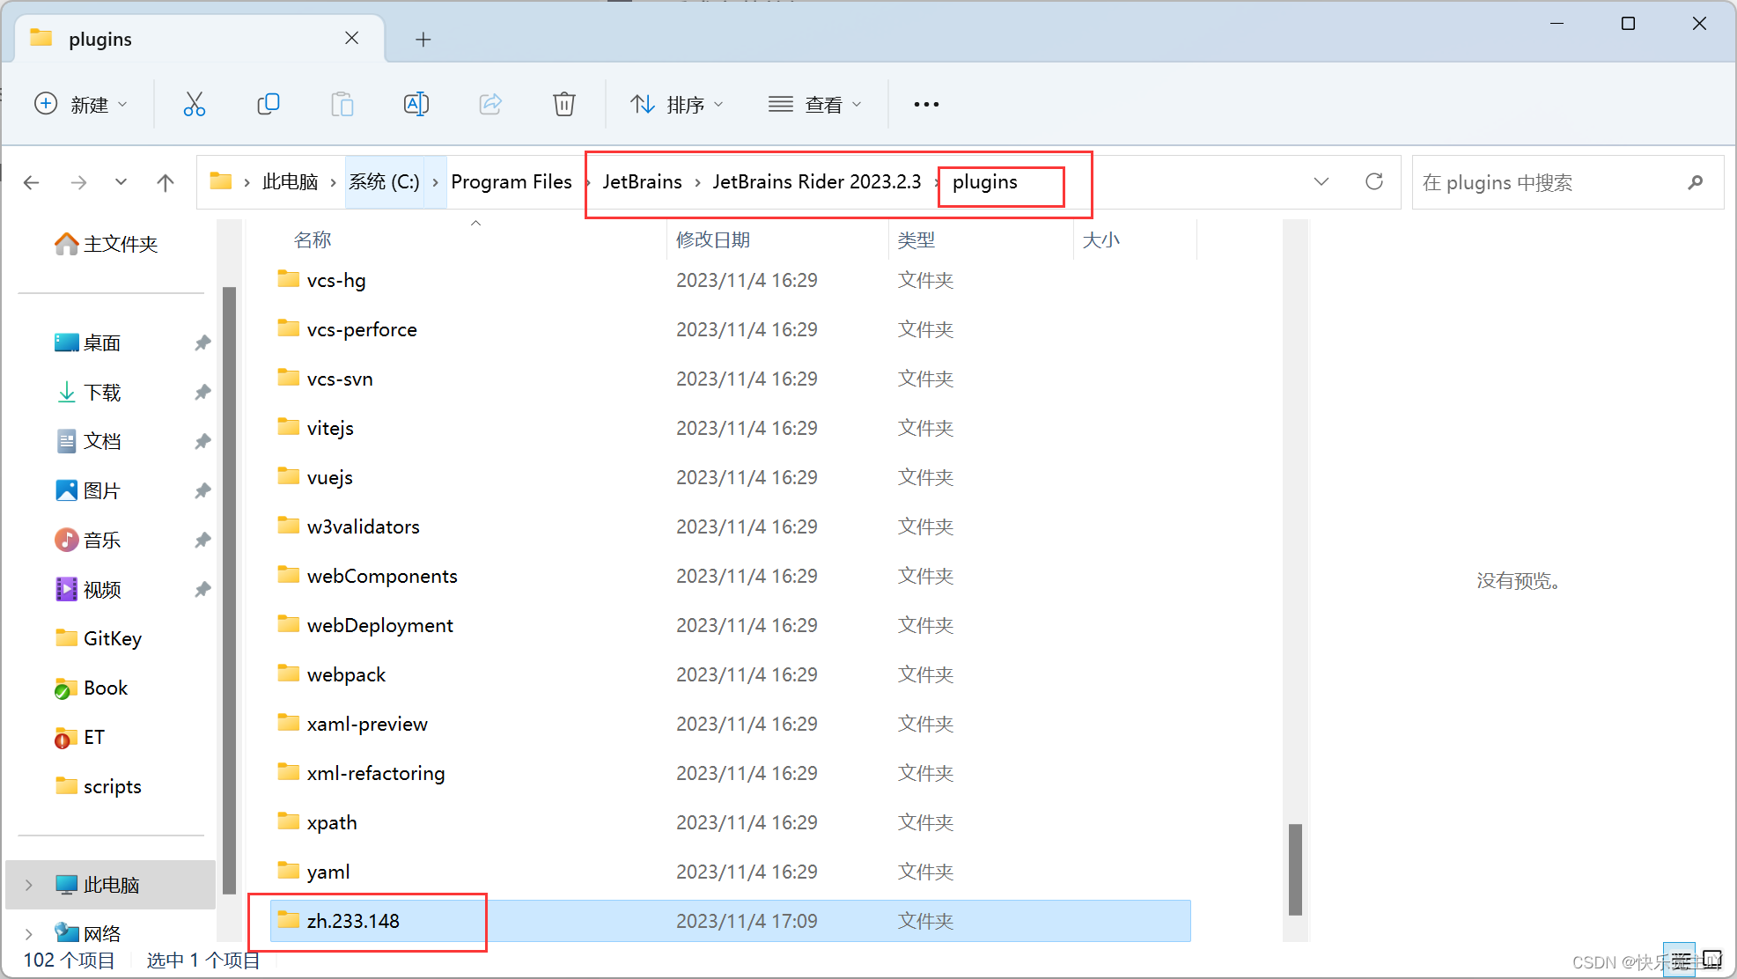This screenshot has height=979, width=1737.
Task: Unpin 文档 from quick access
Action: pos(202,441)
